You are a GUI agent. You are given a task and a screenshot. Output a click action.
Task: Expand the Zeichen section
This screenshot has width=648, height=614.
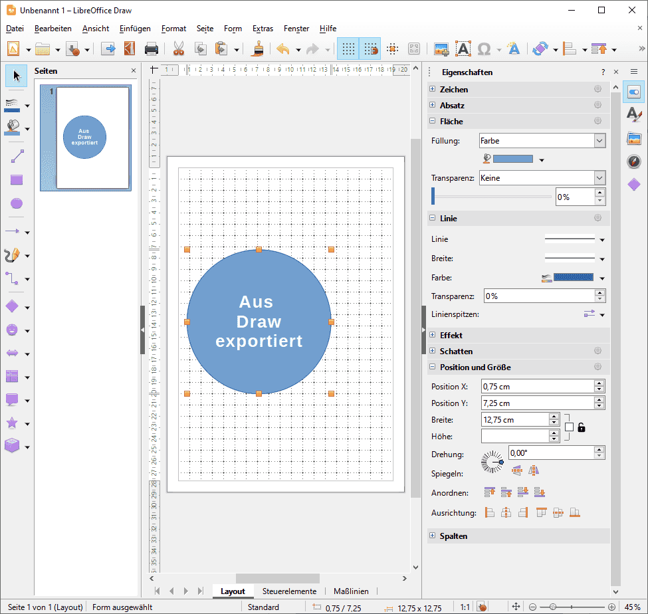click(432, 89)
